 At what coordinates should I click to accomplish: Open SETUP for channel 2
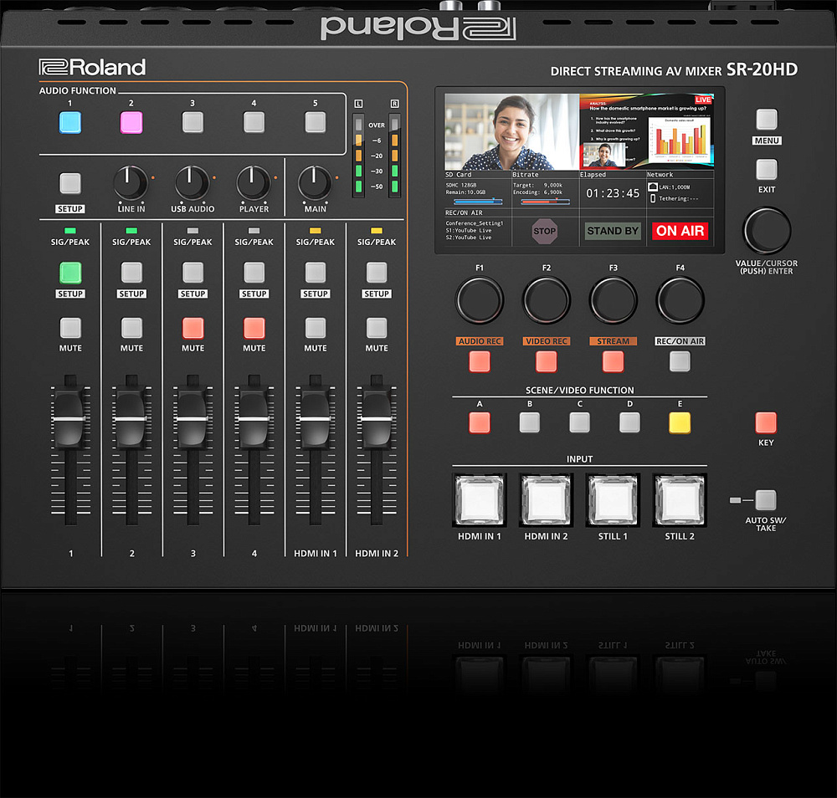pyautogui.click(x=131, y=273)
